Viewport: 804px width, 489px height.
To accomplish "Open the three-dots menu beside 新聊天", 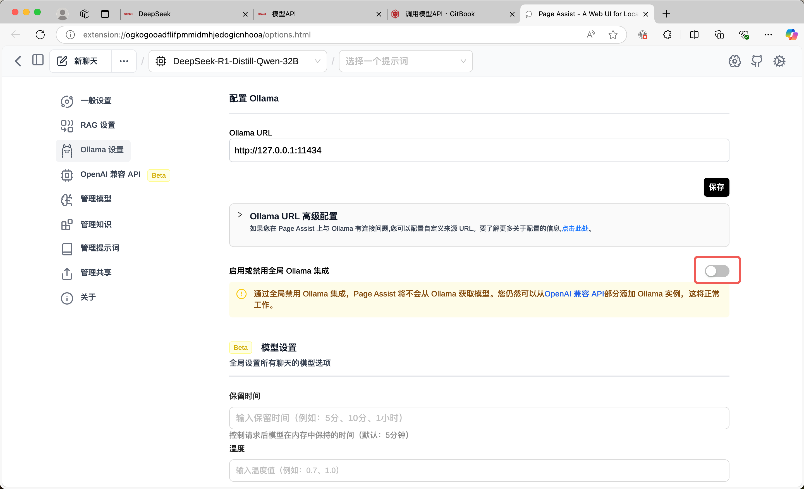I will 124,61.
